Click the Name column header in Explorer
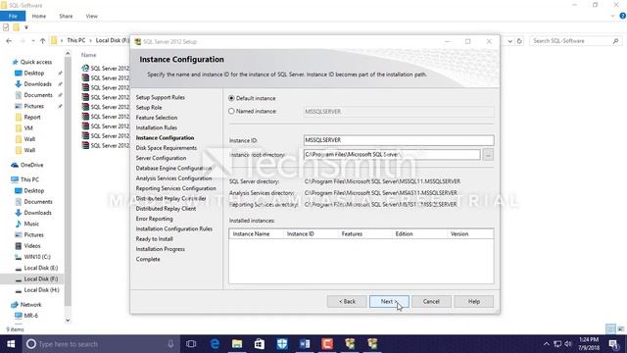Viewport: 627px width, 353px height. (89, 55)
